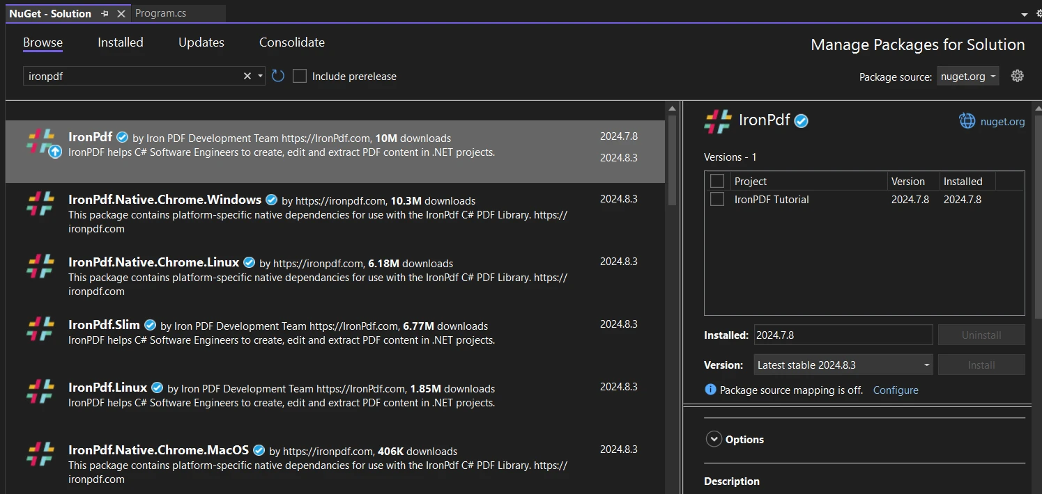Click the verified badge in details pane header
The image size is (1042, 494).
point(802,121)
